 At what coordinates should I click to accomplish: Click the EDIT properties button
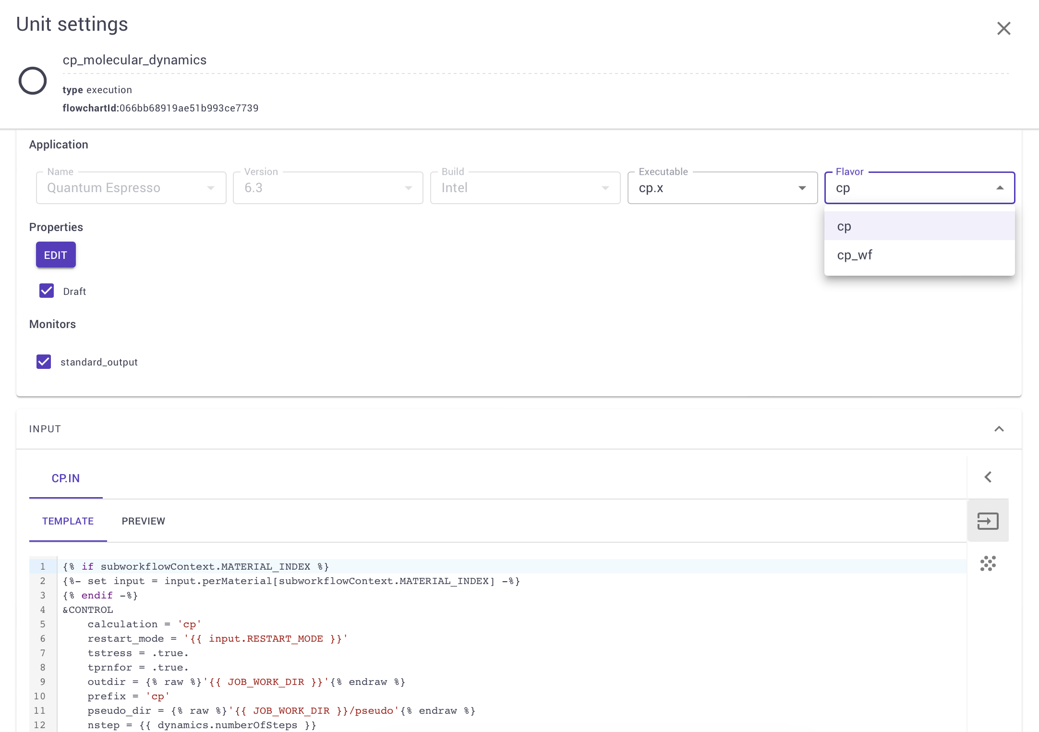click(56, 255)
